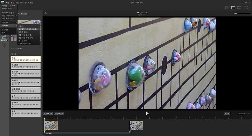Select 편집 가능 리빙 픽처... export option
This screenshot has height=136, width=252.
(x=28, y=38)
